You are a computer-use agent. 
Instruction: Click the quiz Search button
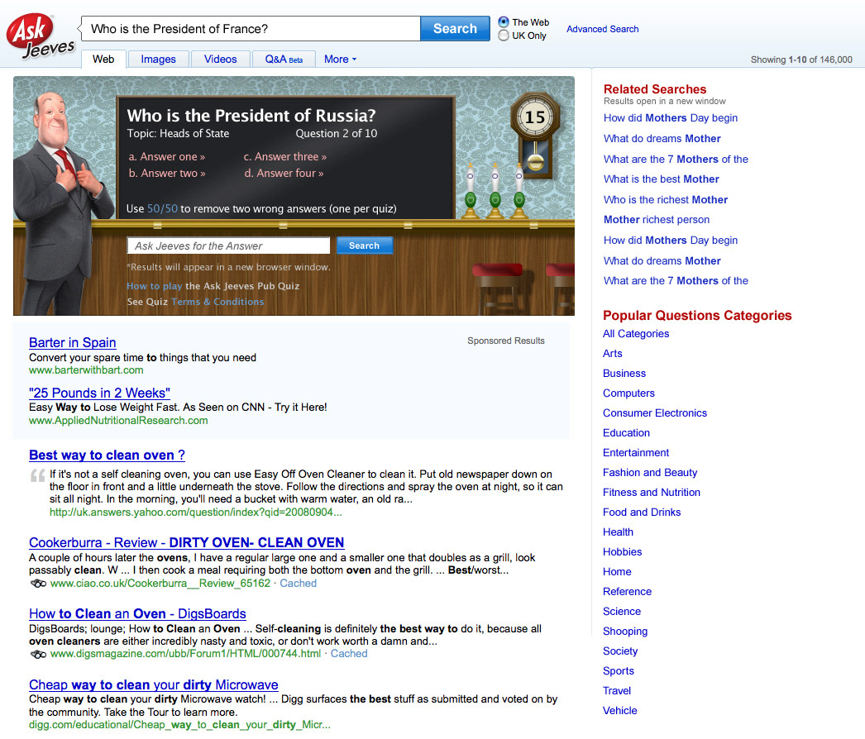(x=364, y=246)
